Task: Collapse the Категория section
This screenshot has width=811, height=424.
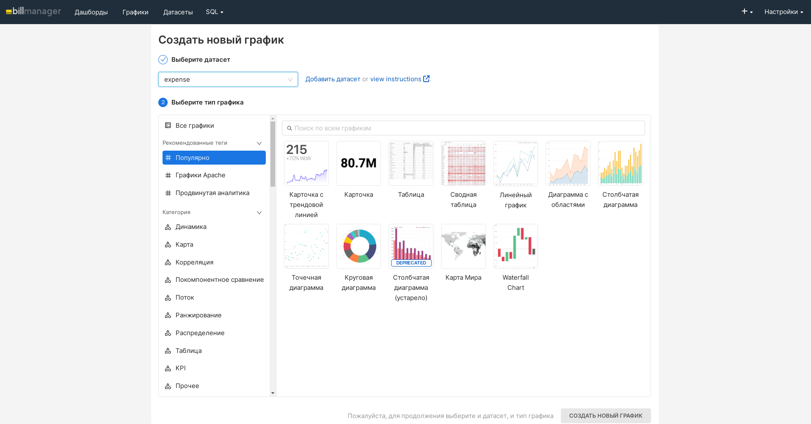Action: (x=259, y=212)
